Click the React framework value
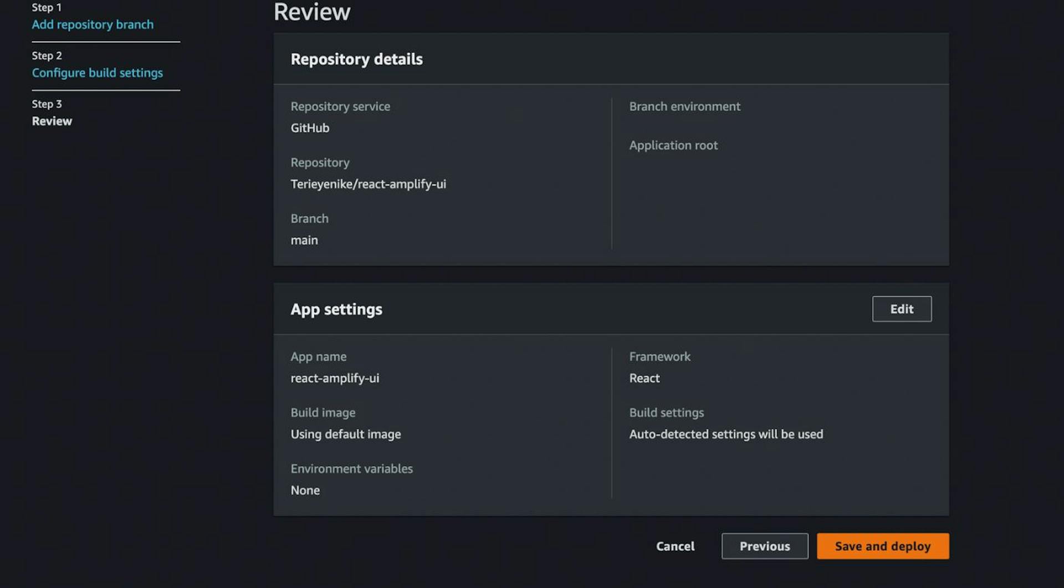 (x=644, y=378)
